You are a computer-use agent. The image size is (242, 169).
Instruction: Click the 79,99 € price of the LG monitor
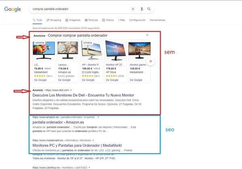(x=38, y=69)
